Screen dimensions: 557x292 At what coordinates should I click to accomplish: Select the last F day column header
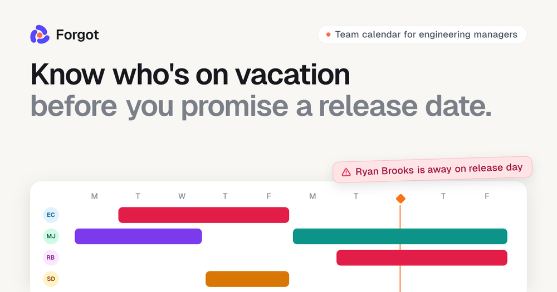(x=487, y=196)
